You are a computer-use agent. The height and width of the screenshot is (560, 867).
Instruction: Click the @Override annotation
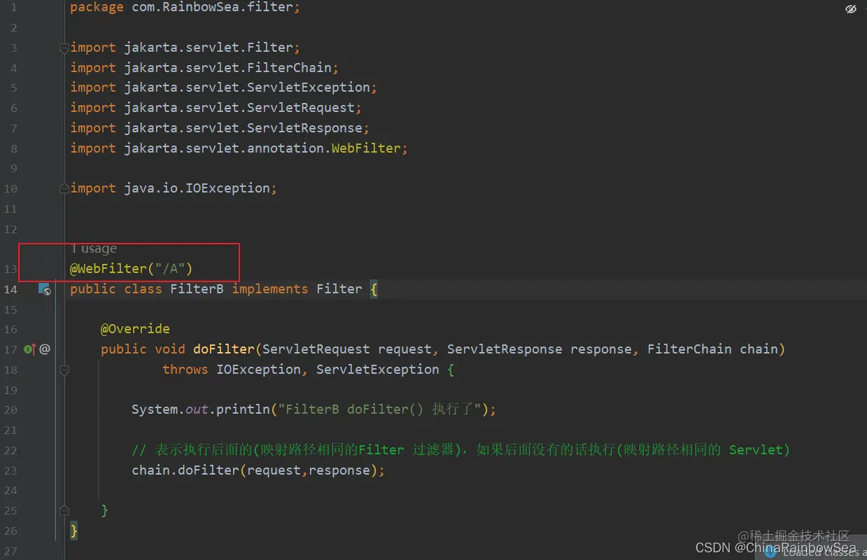tap(135, 329)
